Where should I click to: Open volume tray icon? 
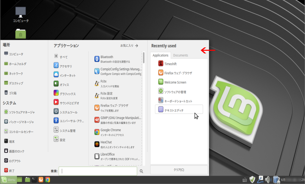click(268, 180)
